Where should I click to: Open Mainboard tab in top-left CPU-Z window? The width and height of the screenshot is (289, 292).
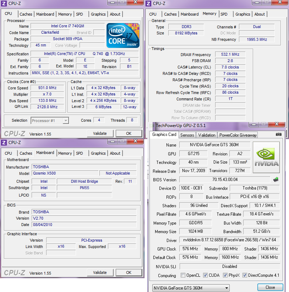tap(45, 14)
